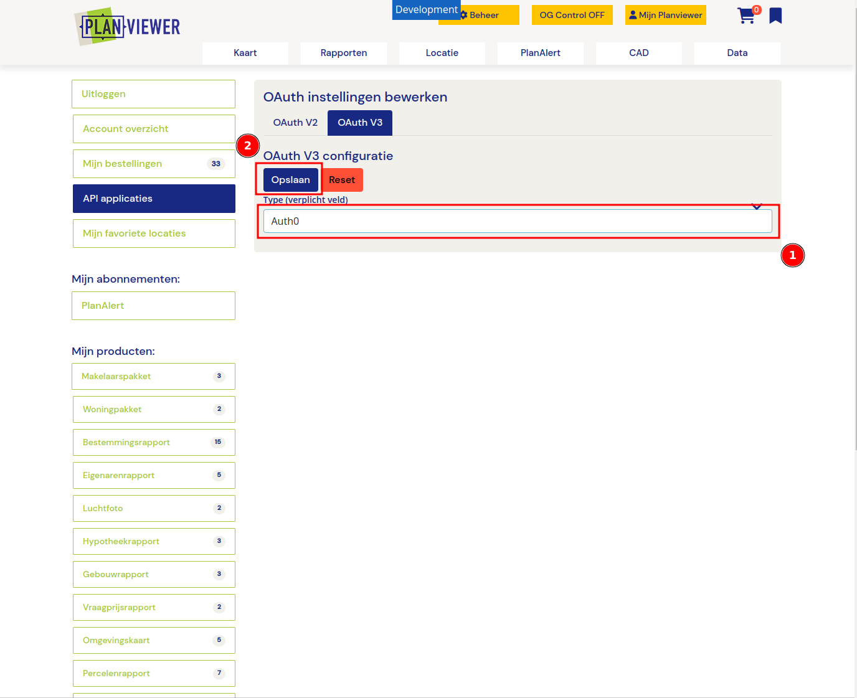Image resolution: width=857 pixels, height=698 pixels.
Task: Open Bestemmingsrapport product entry
Action: tap(153, 442)
